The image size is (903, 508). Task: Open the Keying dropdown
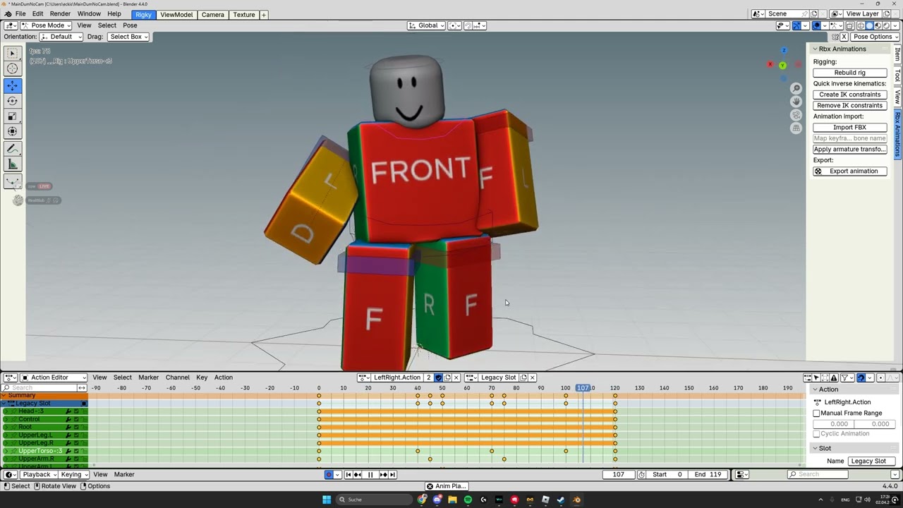point(73,475)
